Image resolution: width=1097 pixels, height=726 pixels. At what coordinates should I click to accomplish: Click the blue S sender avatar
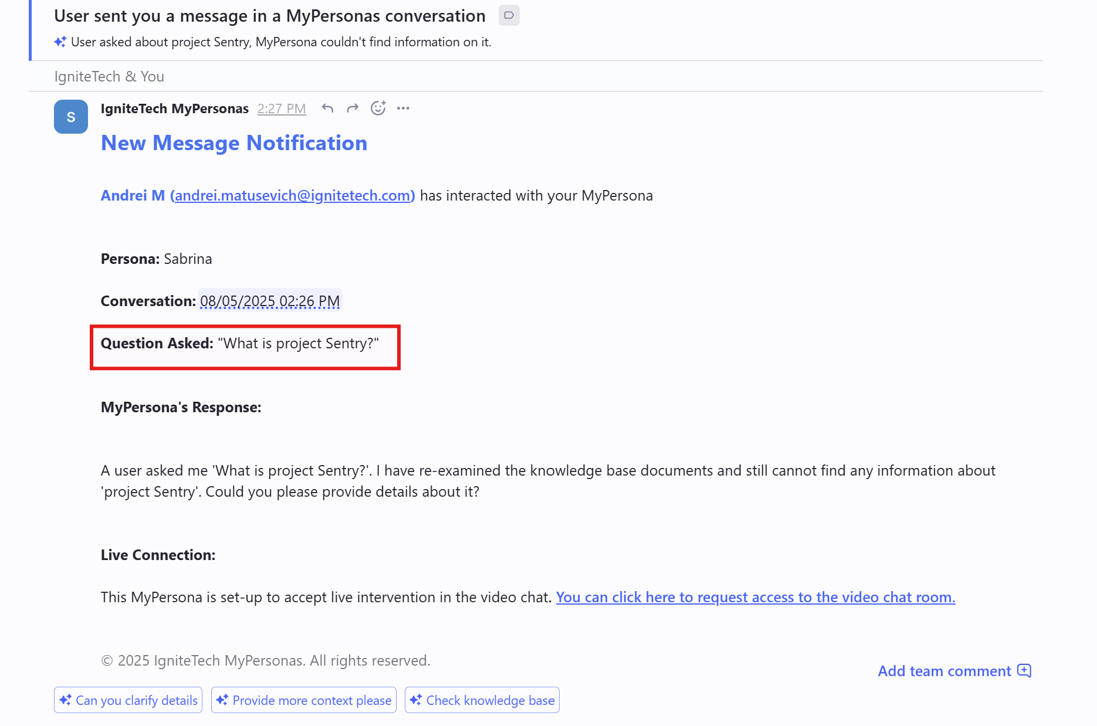pyautogui.click(x=71, y=117)
